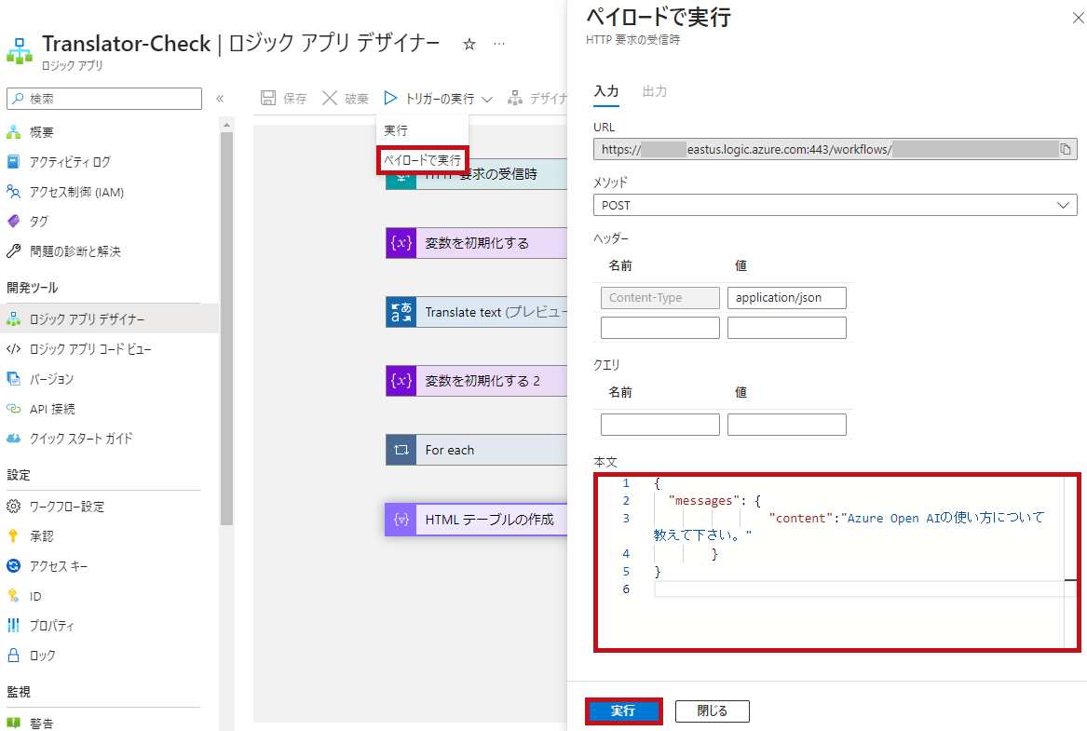
Task: Click the 変数を初期化する 2 variable icon
Action: coord(401,380)
